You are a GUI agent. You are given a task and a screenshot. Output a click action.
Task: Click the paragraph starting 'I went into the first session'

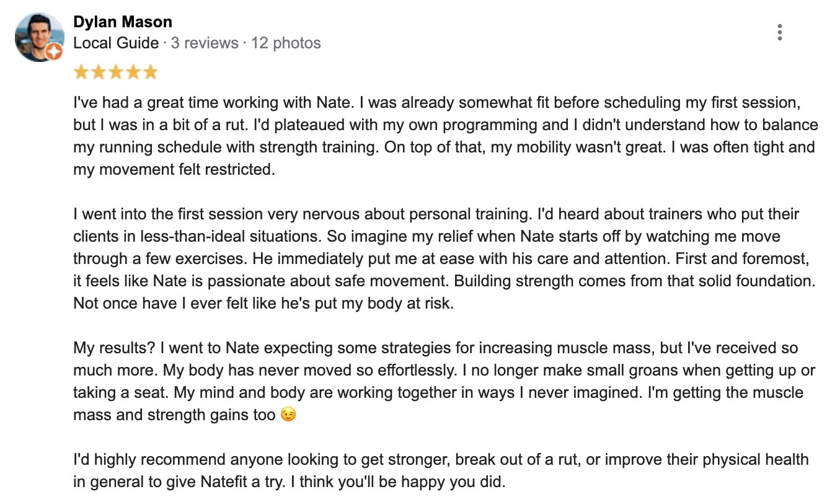point(434,259)
